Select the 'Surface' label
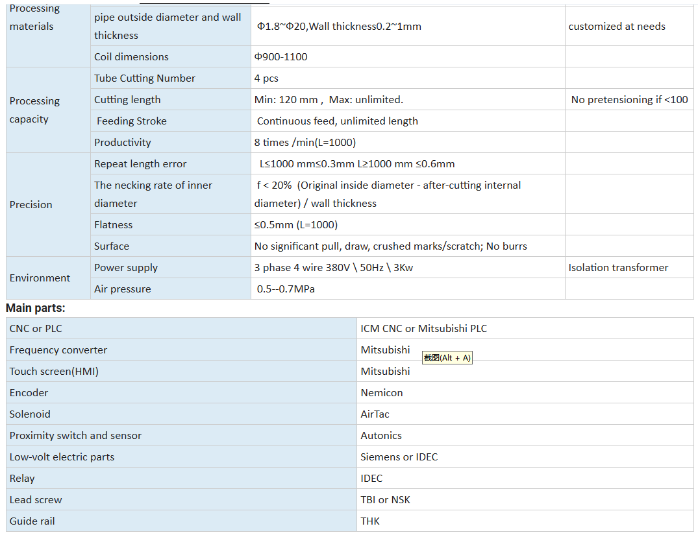698x535 pixels. coord(111,246)
